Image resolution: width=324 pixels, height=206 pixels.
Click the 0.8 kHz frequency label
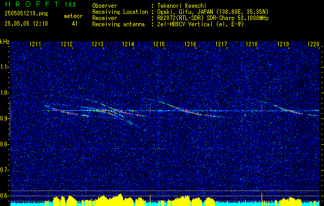[5, 144]
